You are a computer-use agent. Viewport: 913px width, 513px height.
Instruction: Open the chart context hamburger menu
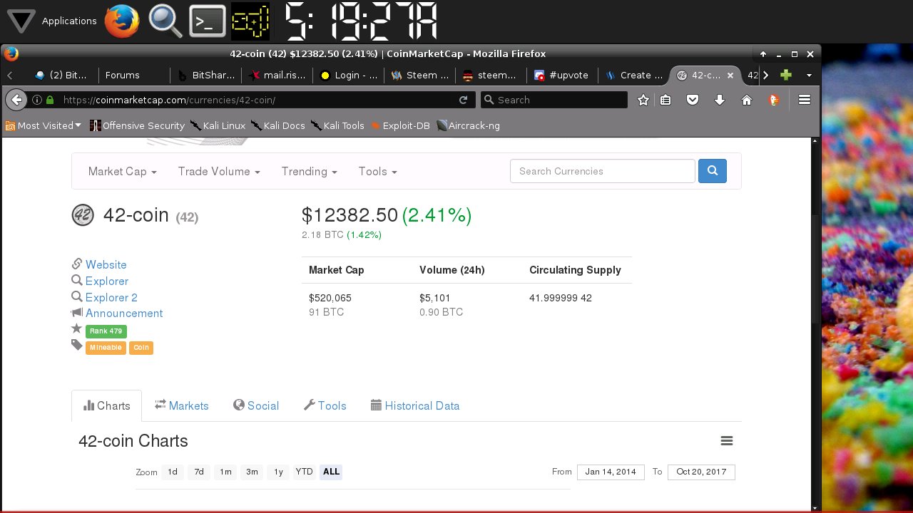(727, 441)
